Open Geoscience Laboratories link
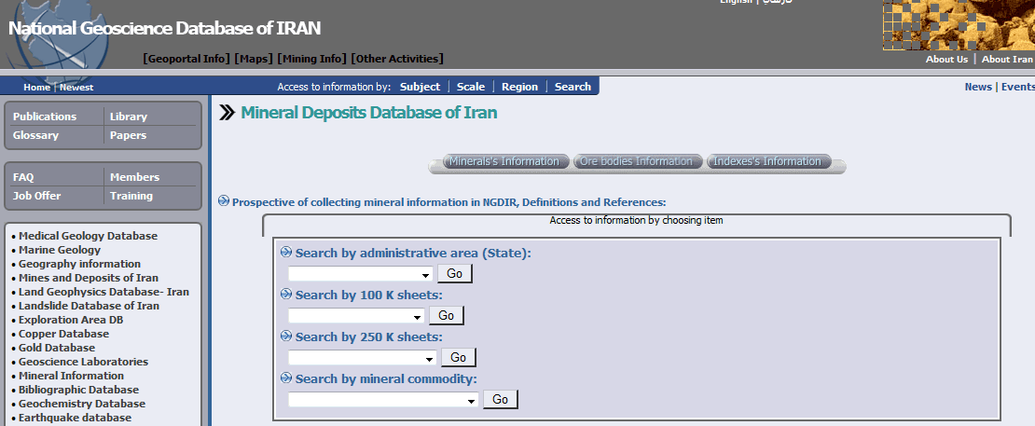The height and width of the screenshot is (426, 1035). 83,362
